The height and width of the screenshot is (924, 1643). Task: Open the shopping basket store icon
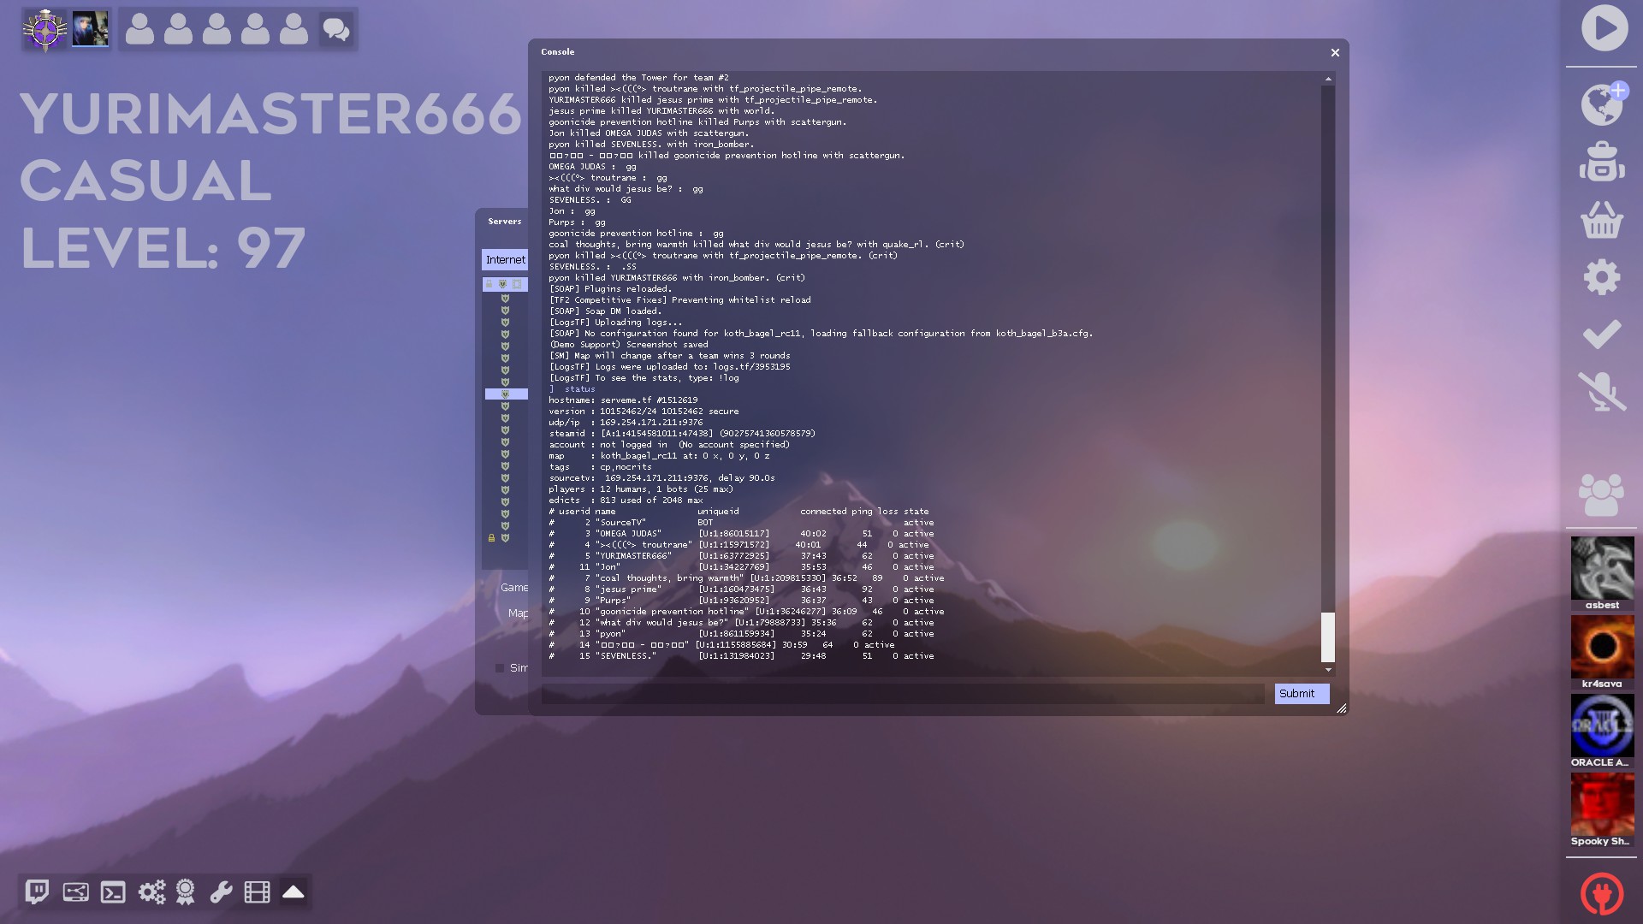tap(1602, 220)
